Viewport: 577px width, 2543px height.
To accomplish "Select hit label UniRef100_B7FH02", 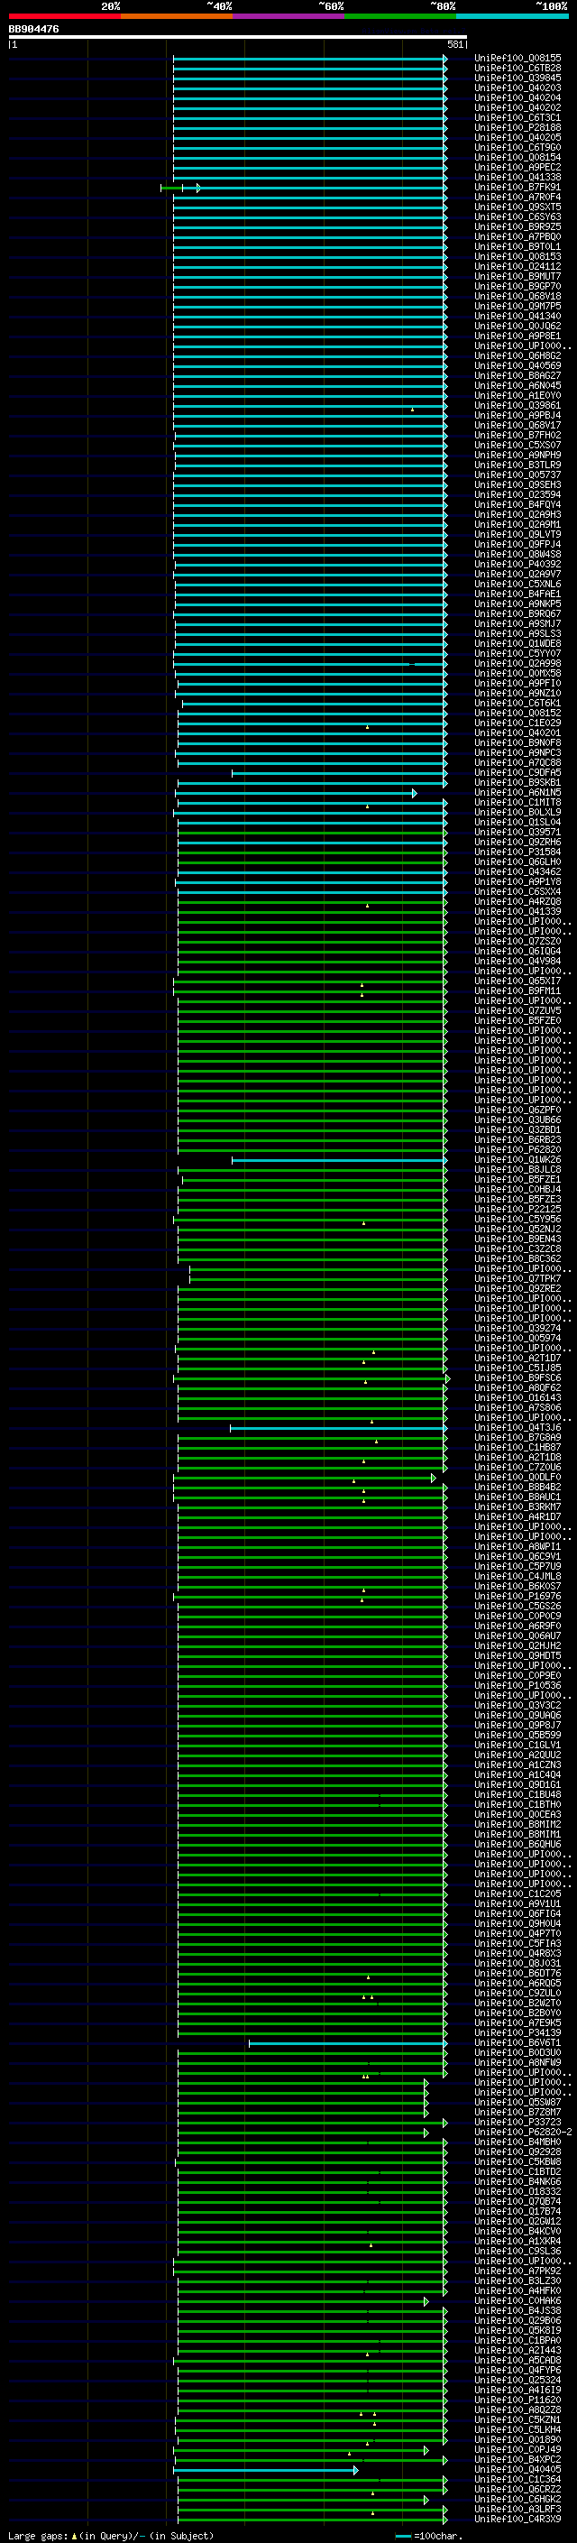I will (517, 436).
